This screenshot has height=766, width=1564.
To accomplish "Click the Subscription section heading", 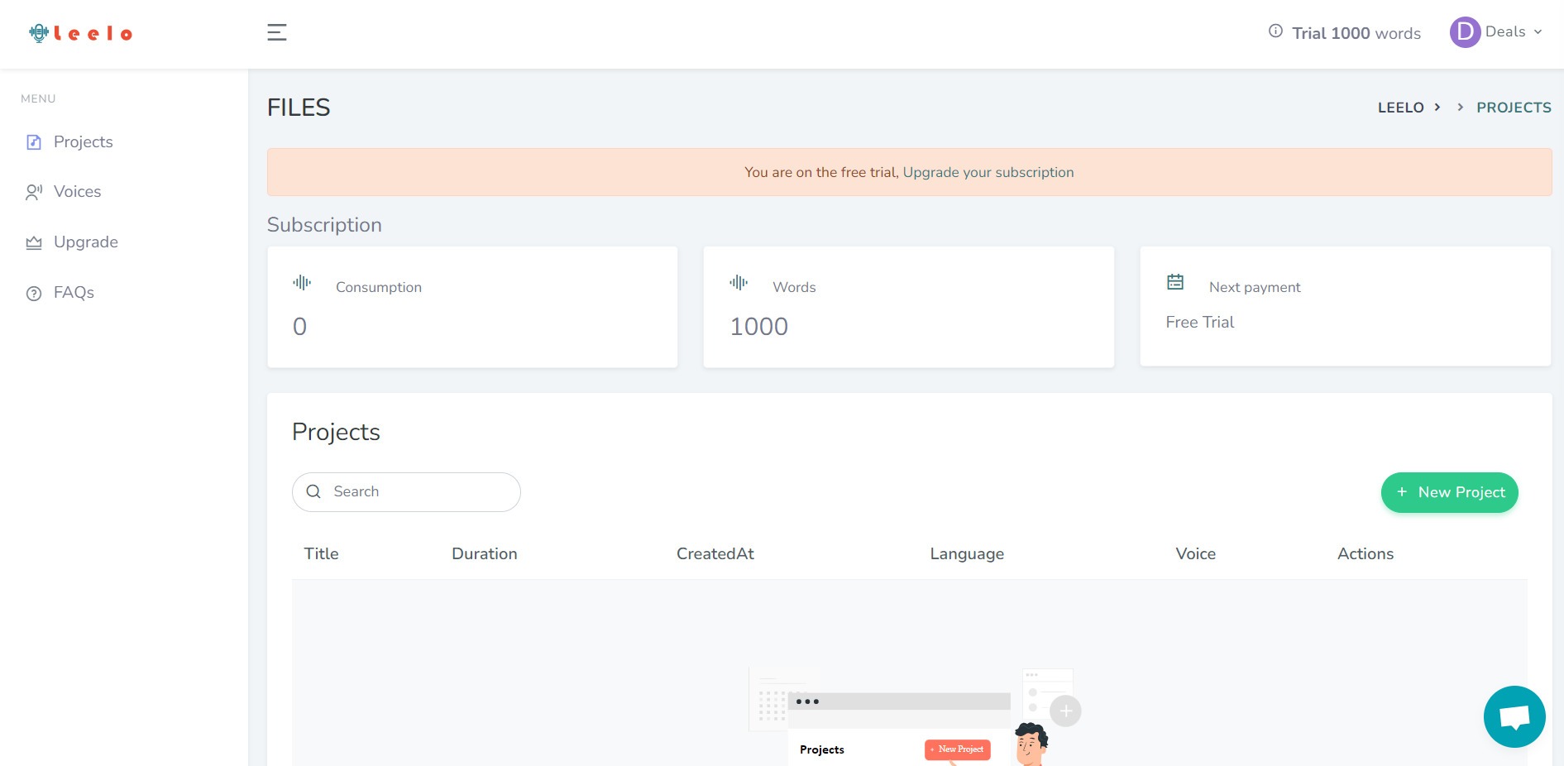I will [324, 225].
